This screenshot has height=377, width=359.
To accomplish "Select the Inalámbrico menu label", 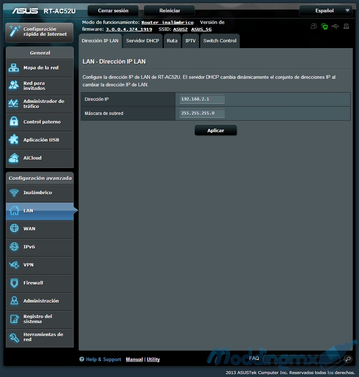I will pos(38,192).
